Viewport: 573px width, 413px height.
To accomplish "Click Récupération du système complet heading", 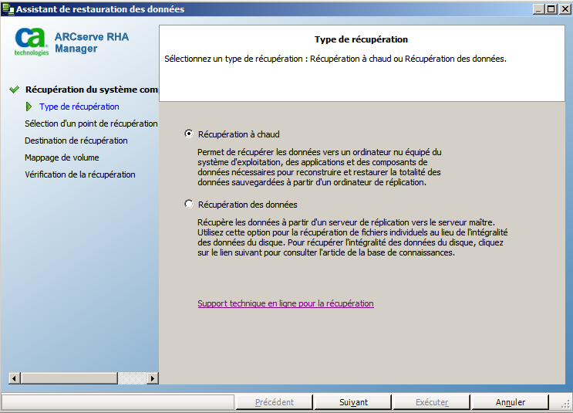I will pos(91,90).
